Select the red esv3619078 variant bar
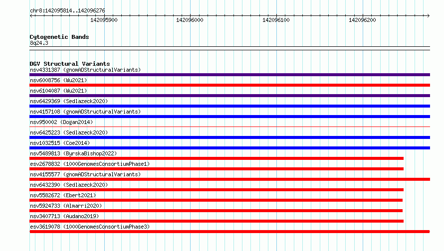This screenshot has width=444, height=251. tap(229, 232)
